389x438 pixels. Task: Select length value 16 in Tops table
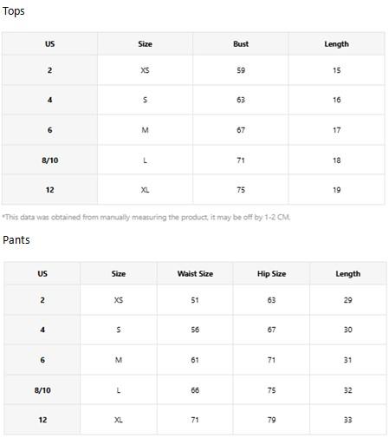coord(336,100)
